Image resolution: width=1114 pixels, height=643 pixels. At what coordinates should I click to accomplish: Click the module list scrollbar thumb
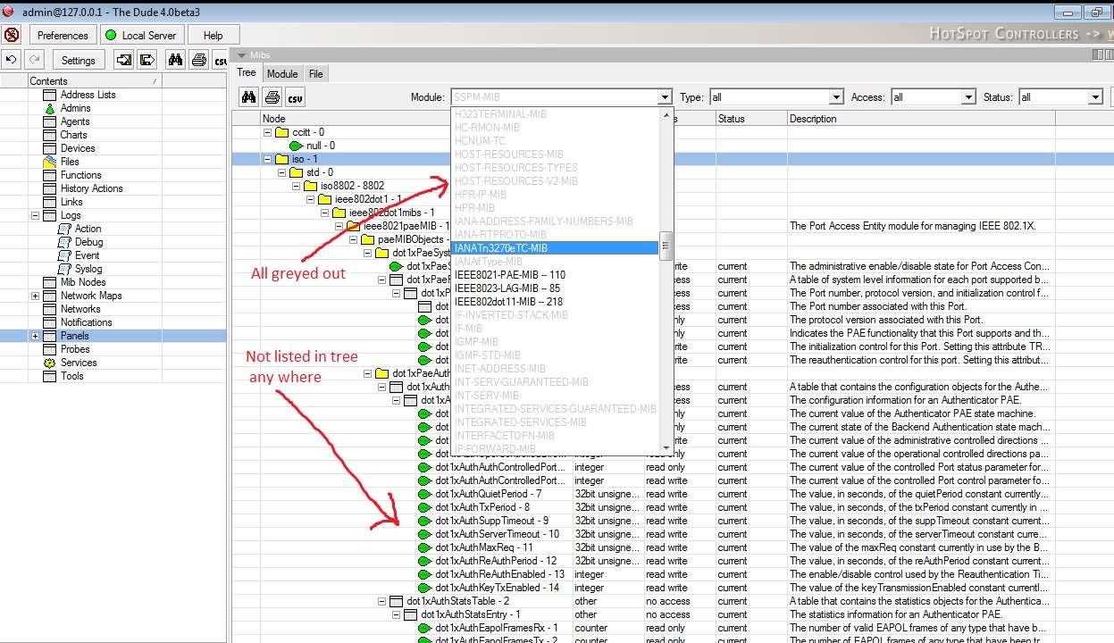(666, 246)
